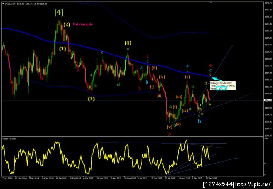Select the green 'e' wave label
273x189 pixels.
(x=127, y=49)
